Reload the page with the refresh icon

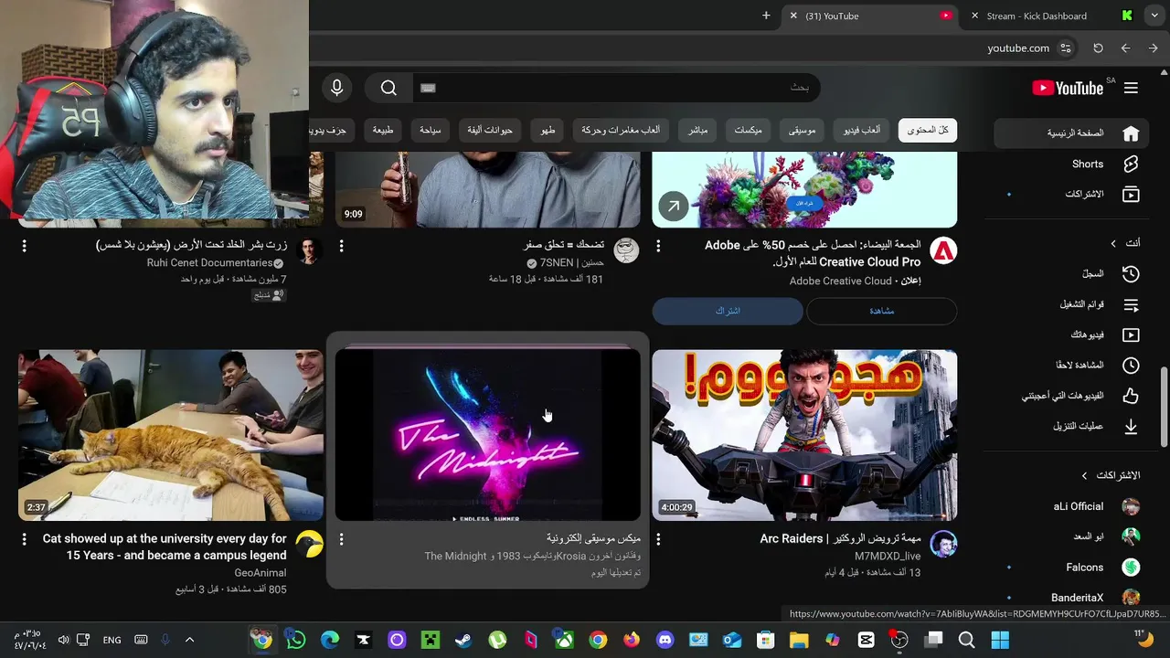click(x=1098, y=48)
